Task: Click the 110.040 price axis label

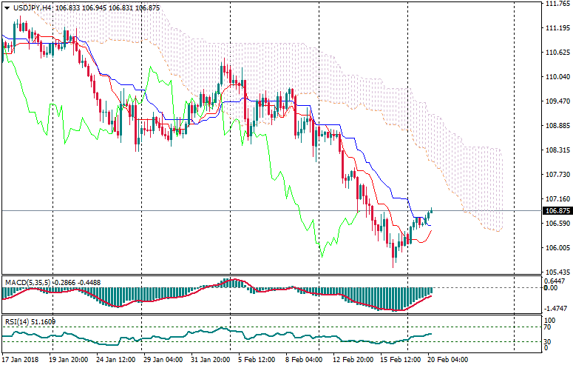Action: (x=556, y=77)
